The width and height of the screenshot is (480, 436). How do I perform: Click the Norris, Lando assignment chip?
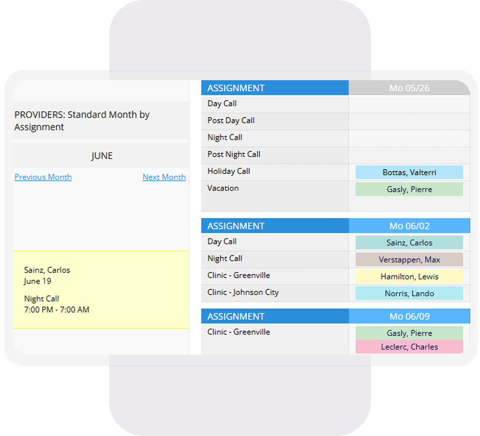tap(409, 293)
